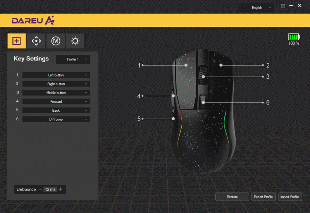Click the Import Profile button
The width and height of the screenshot is (310, 213).
tap(289, 197)
